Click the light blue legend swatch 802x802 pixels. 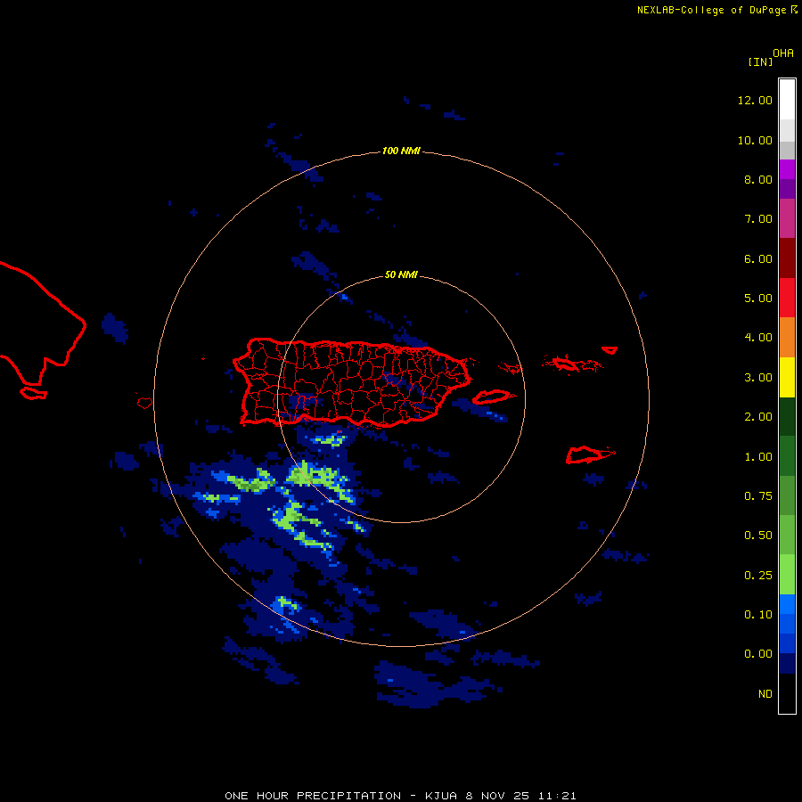point(787,604)
